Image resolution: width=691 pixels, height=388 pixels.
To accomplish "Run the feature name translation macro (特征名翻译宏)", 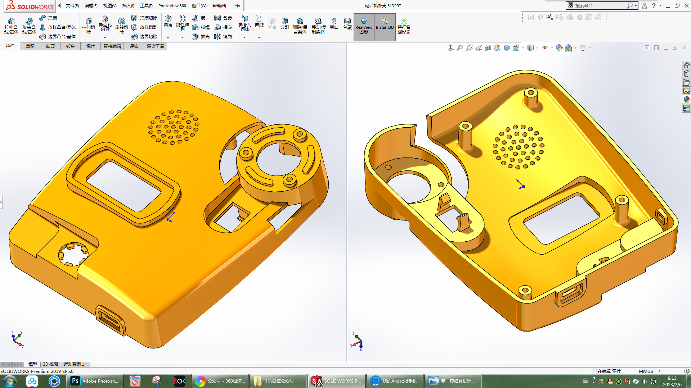I will (404, 26).
